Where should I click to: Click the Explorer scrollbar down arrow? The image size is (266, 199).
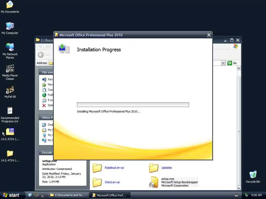pyautogui.click(x=239, y=188)
